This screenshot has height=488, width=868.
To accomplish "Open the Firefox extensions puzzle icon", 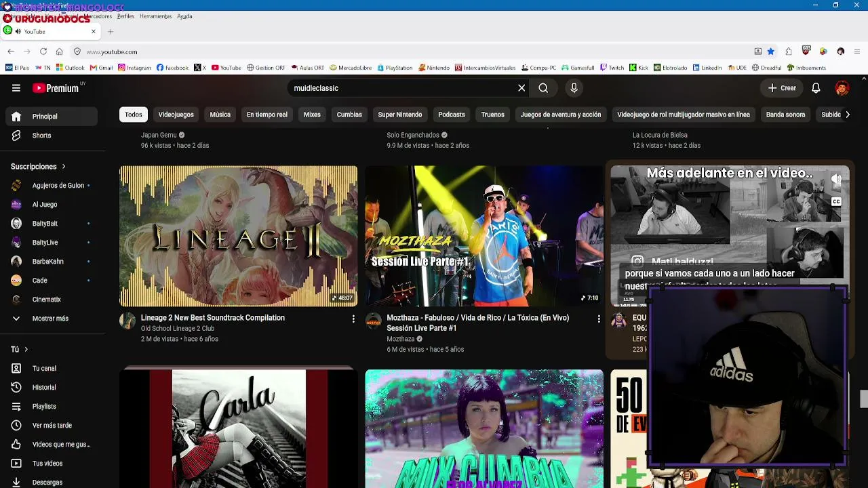I will (x=789, y=52).
